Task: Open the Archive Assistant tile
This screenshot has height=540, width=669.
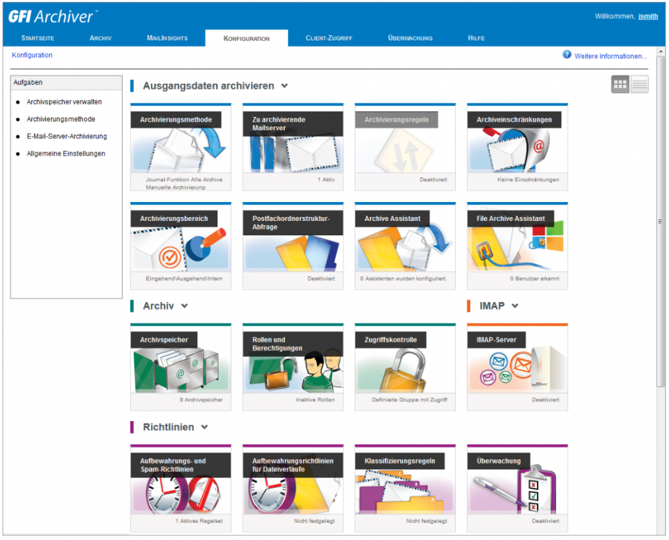Action: (x=405, y=246)
